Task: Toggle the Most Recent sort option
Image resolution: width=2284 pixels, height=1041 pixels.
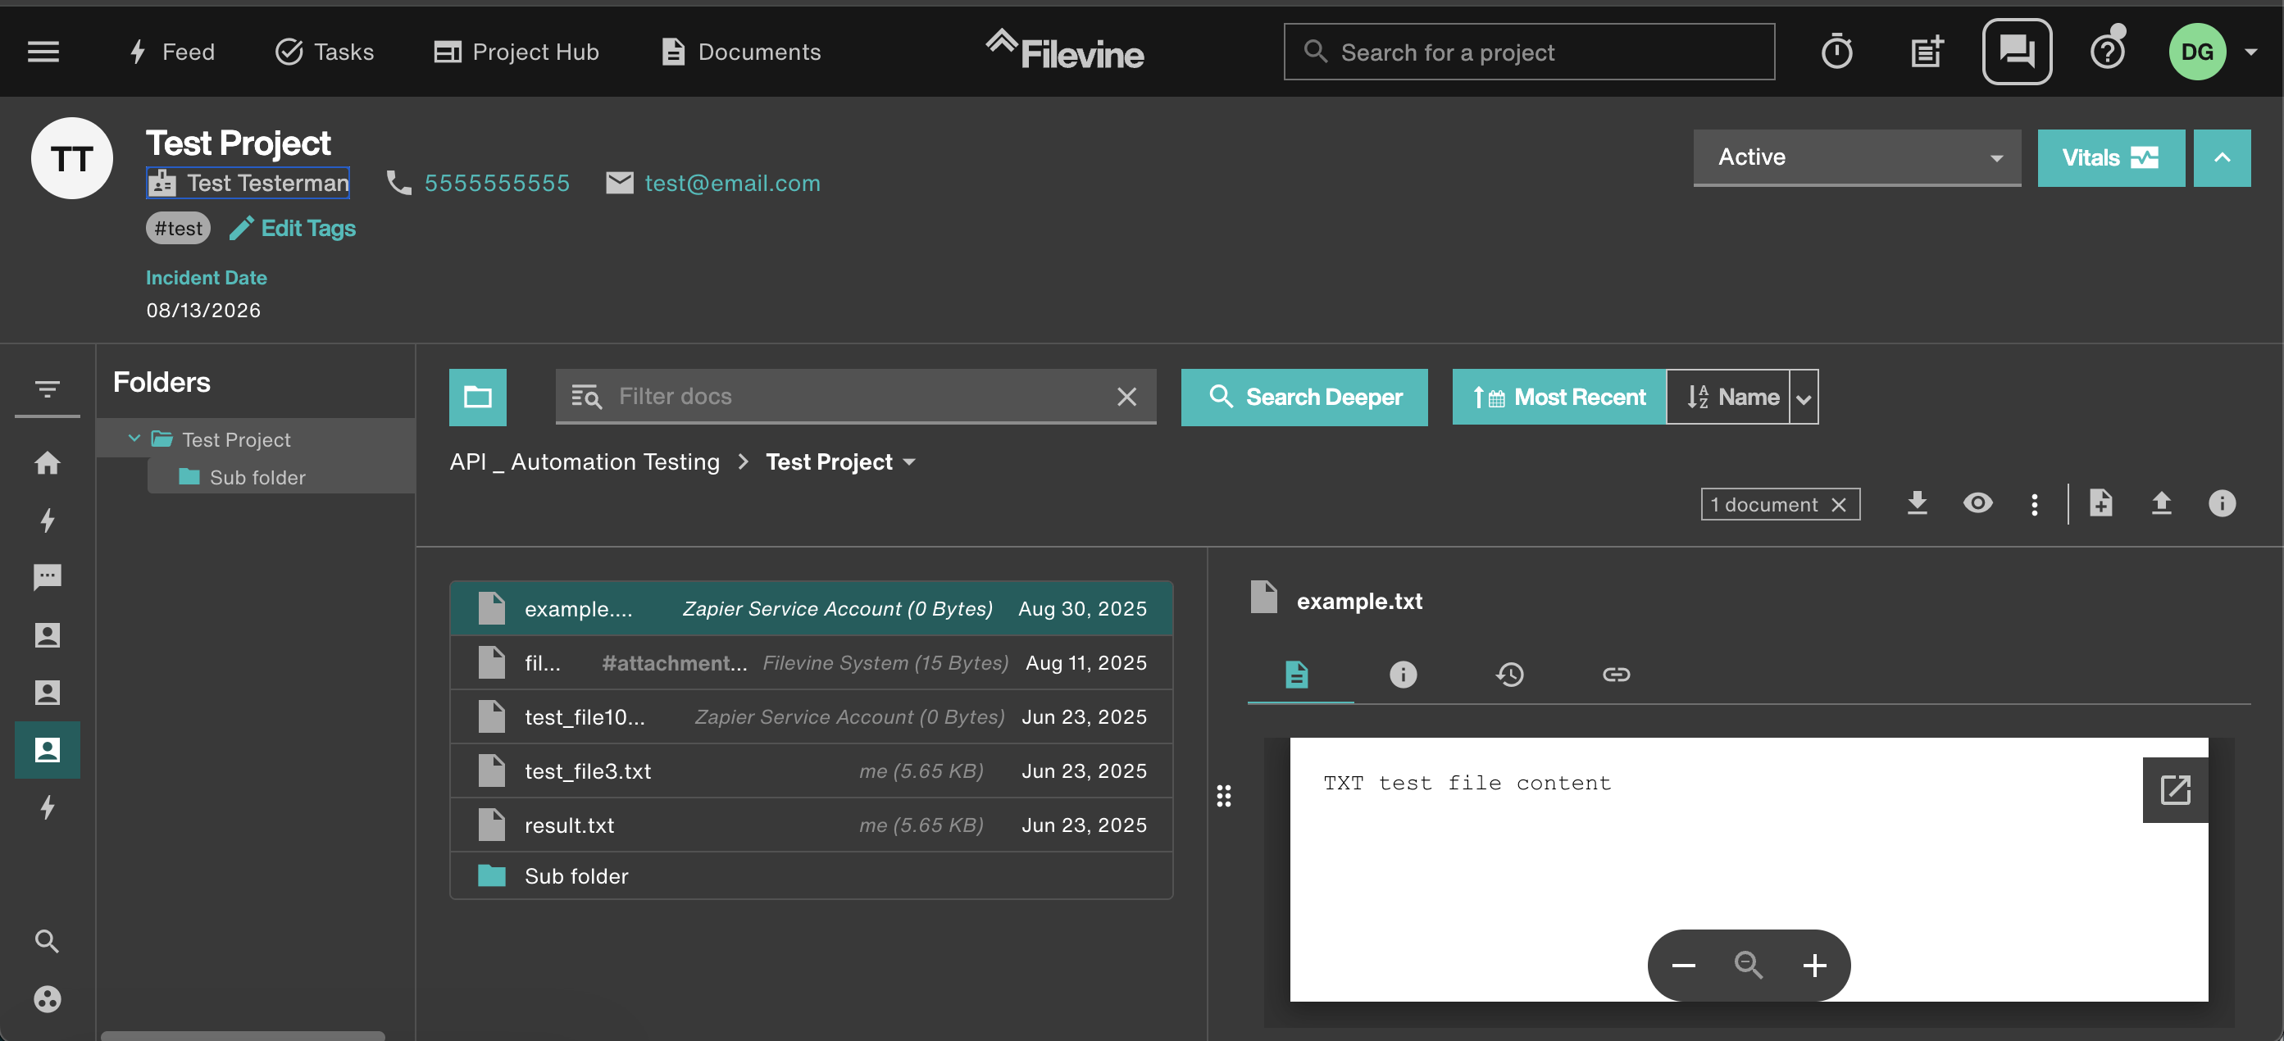Action: tap(1558, 397)
